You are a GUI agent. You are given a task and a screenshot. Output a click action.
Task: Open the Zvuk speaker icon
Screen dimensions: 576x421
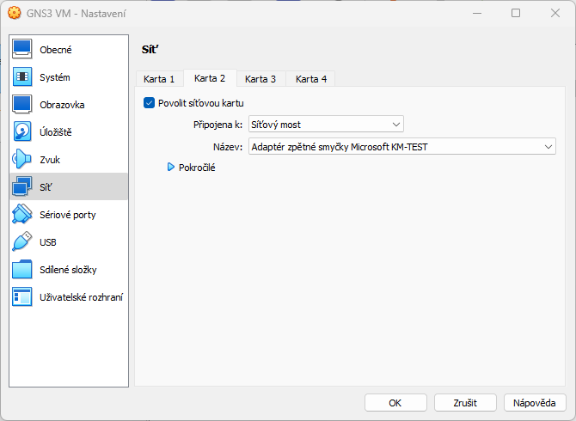coord(22,159)
